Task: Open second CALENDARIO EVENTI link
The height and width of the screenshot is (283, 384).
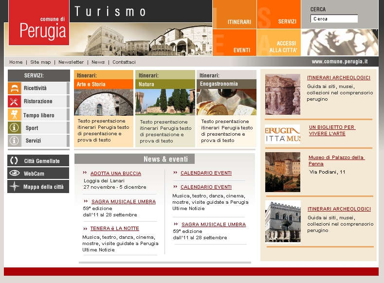Action: point(206,187)
